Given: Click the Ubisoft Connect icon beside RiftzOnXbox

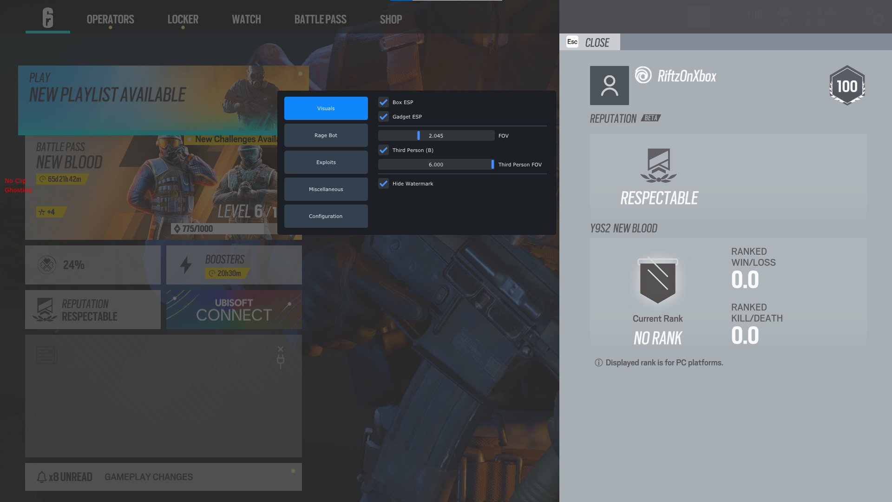Looking at the screenshot, I should 643,76.
